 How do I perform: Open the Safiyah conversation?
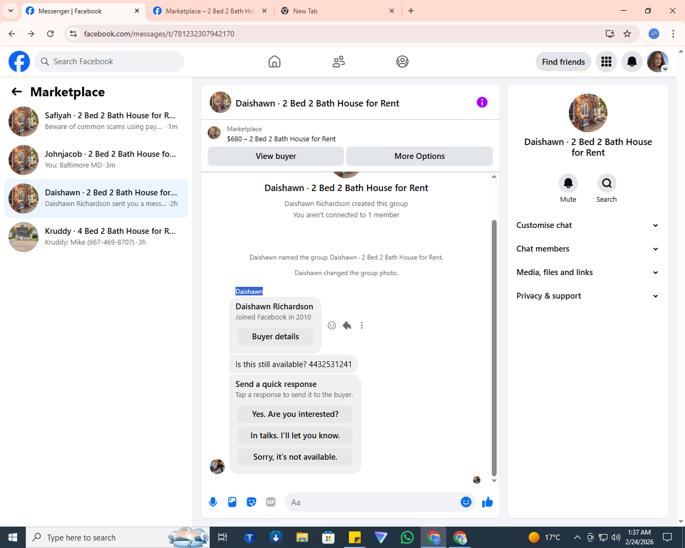(96, 121)
